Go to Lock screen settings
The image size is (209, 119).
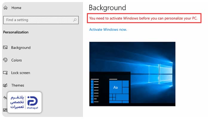[21, 73]
